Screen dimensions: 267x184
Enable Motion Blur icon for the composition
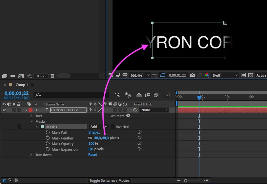pyautogui.click(x=156, y=95)
